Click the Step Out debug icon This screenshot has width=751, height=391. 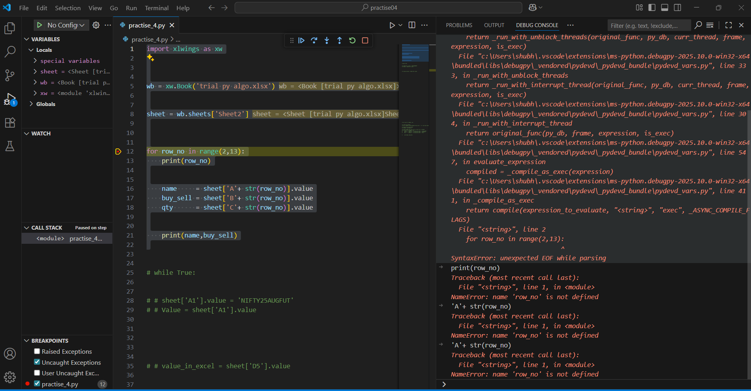tap(340, 40)
